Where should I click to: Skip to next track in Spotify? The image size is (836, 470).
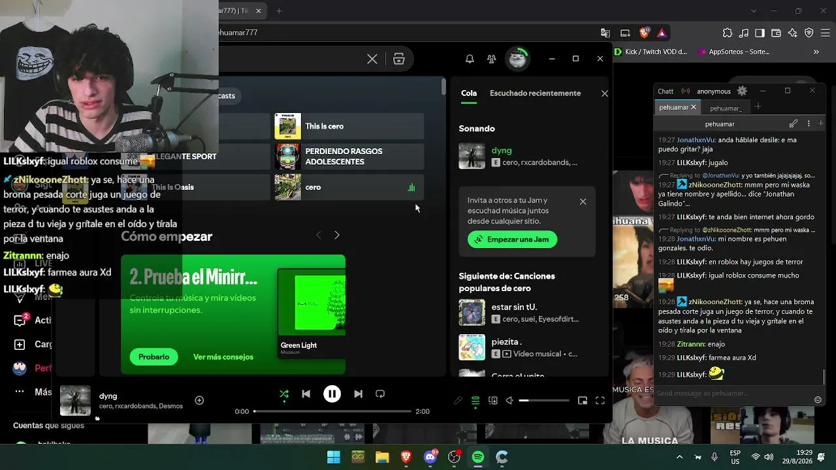coord(358,394)
